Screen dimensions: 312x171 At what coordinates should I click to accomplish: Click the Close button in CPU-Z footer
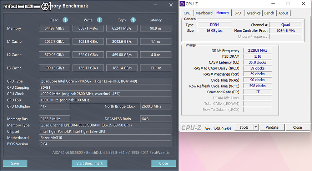pyautogui.click(x=297, y=127)
